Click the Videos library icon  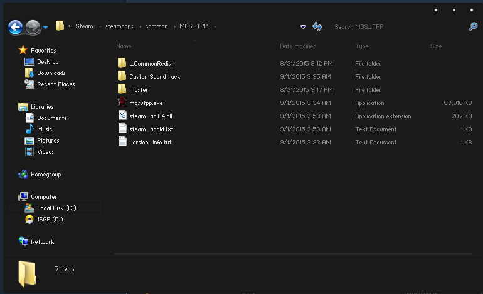29,152
